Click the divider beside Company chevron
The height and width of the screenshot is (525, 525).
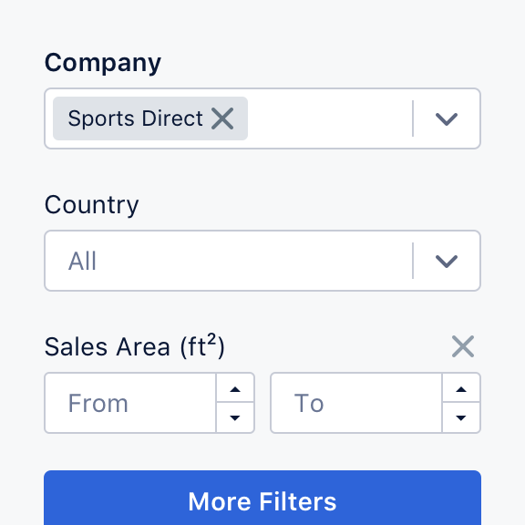413,118
